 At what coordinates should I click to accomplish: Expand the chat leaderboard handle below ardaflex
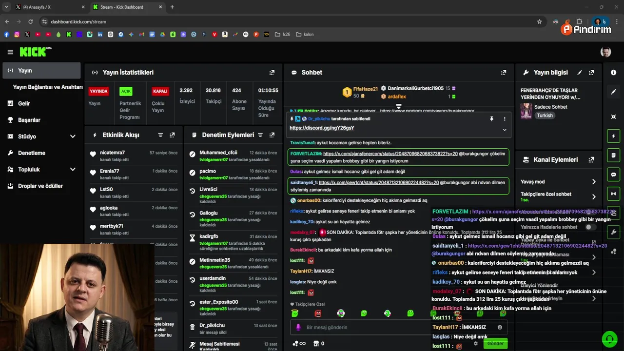(x=398, y=106)
